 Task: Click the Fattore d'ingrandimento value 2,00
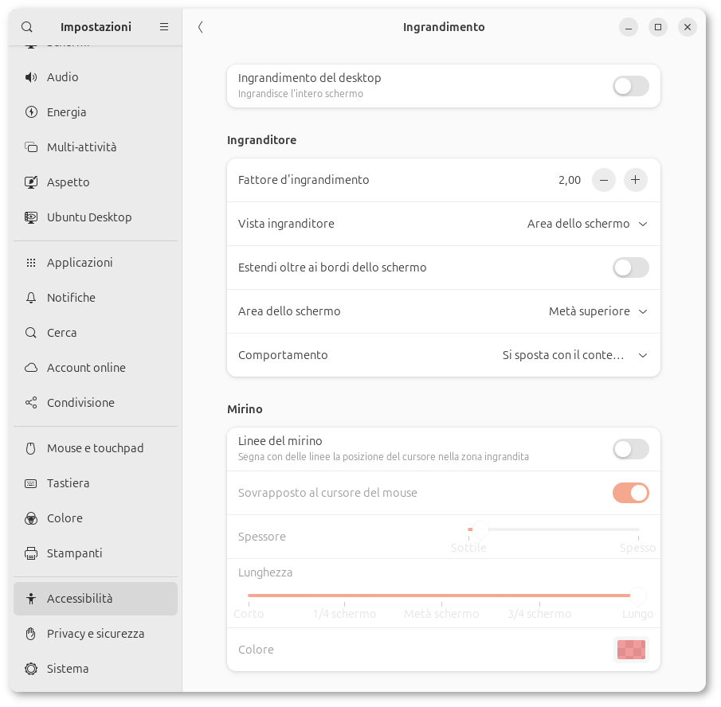569,180
